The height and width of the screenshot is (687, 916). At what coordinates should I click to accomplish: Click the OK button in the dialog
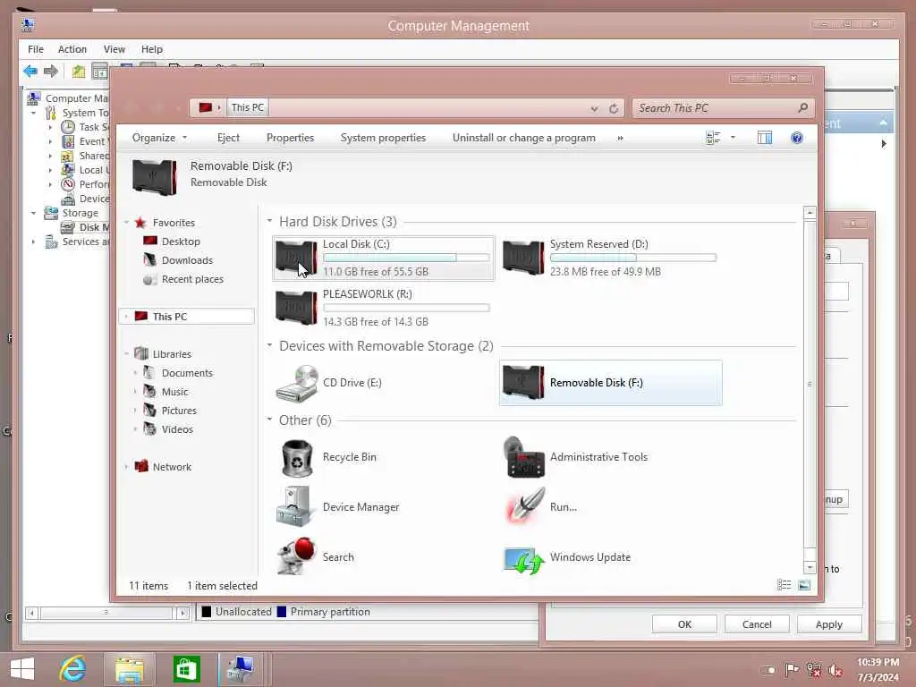pos(684,623)
